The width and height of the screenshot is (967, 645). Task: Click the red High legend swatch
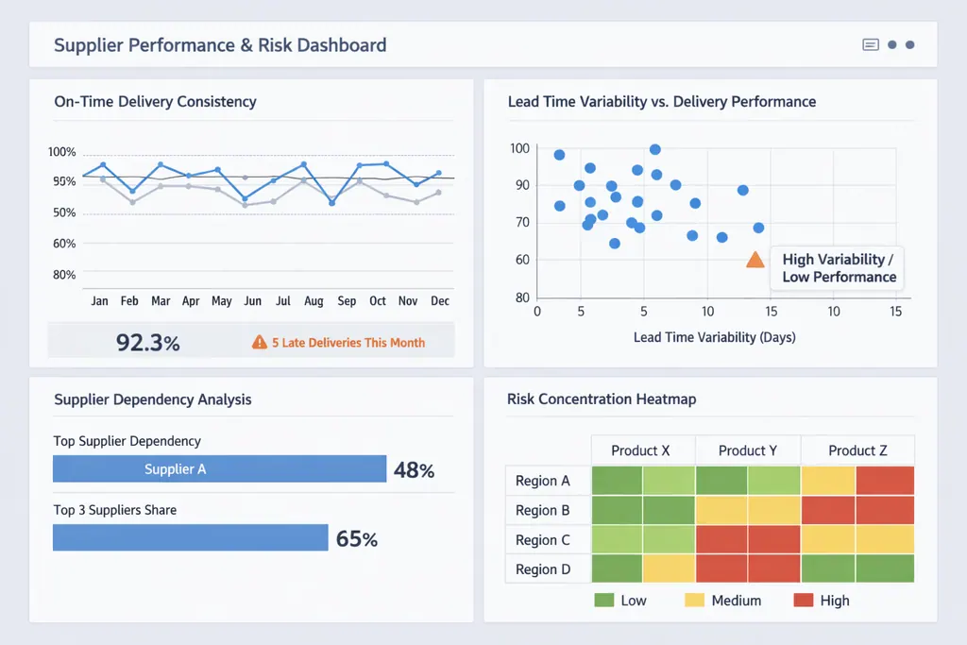[x=804, y=600]
